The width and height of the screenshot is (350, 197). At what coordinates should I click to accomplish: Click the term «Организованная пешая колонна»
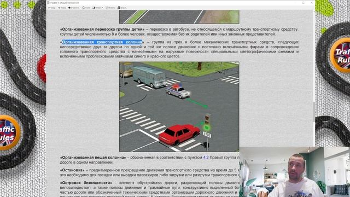93,158
